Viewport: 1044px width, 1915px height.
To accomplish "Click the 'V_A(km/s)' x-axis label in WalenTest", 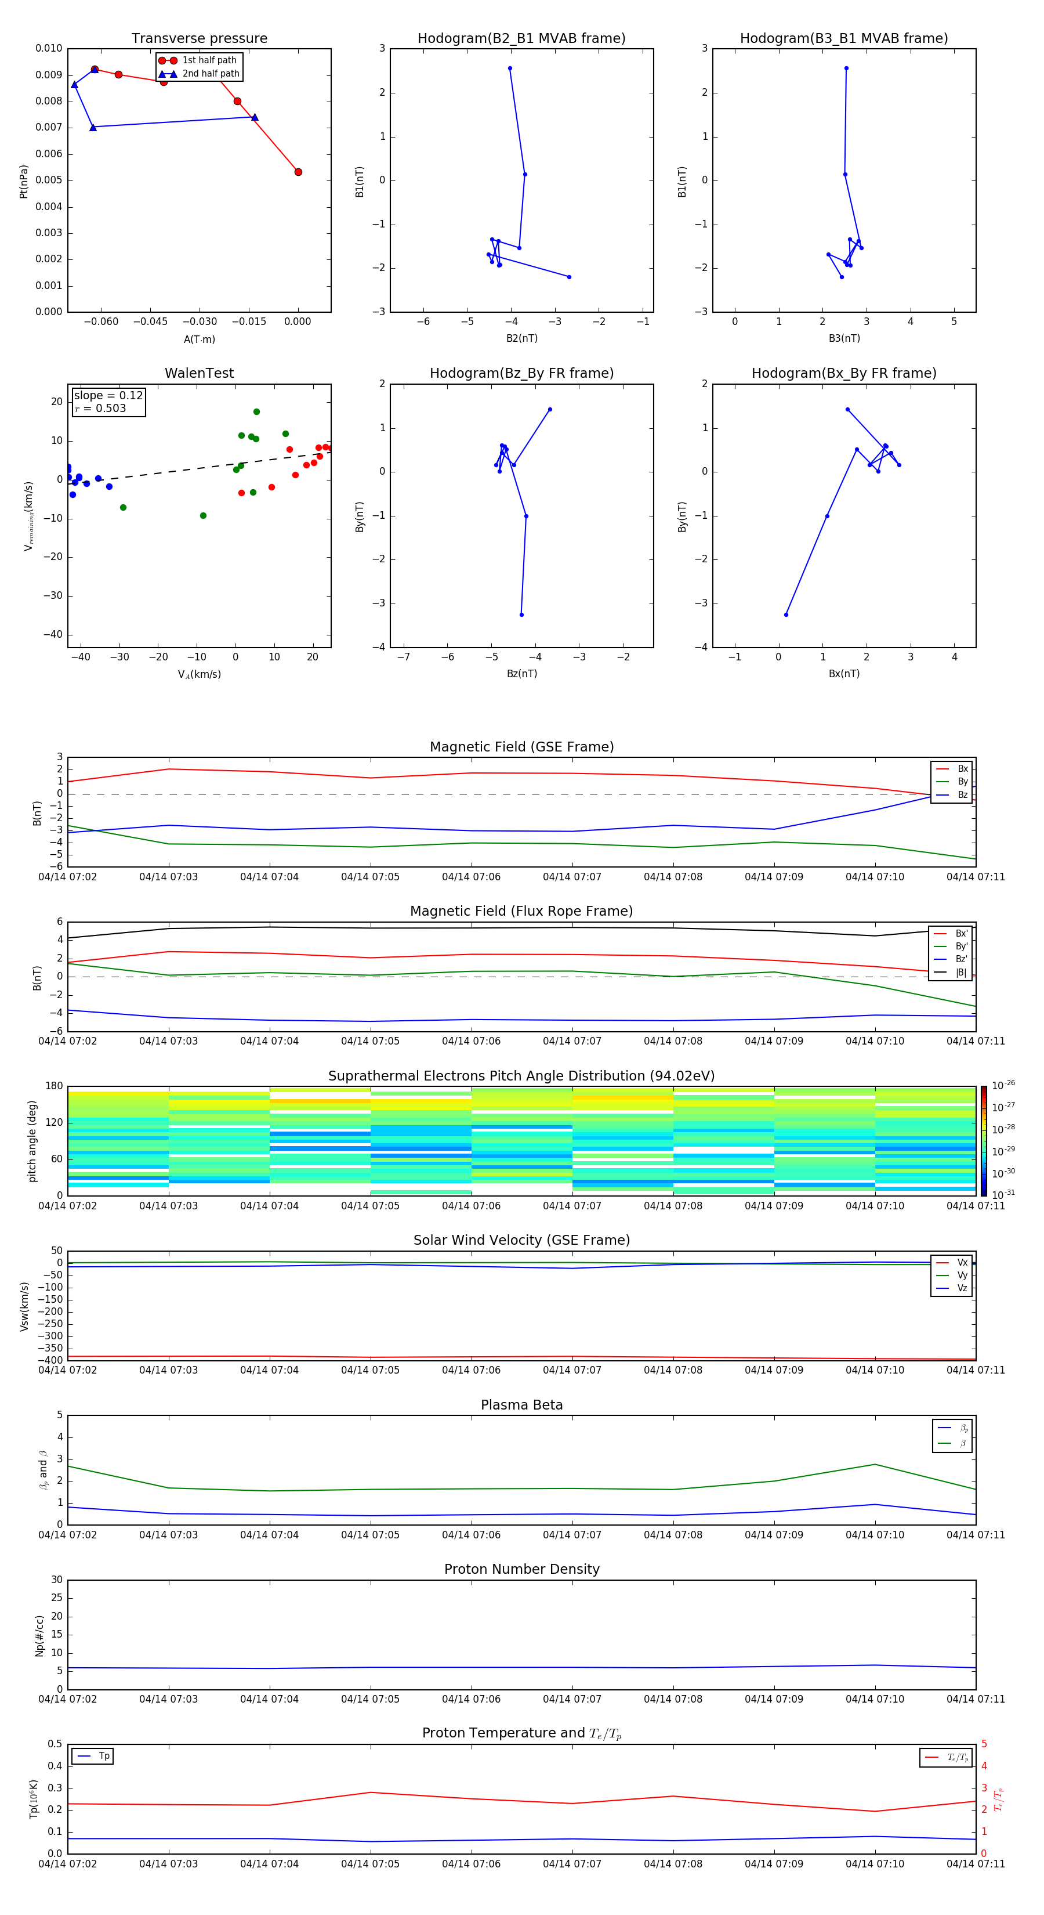I will coord(199,674).
